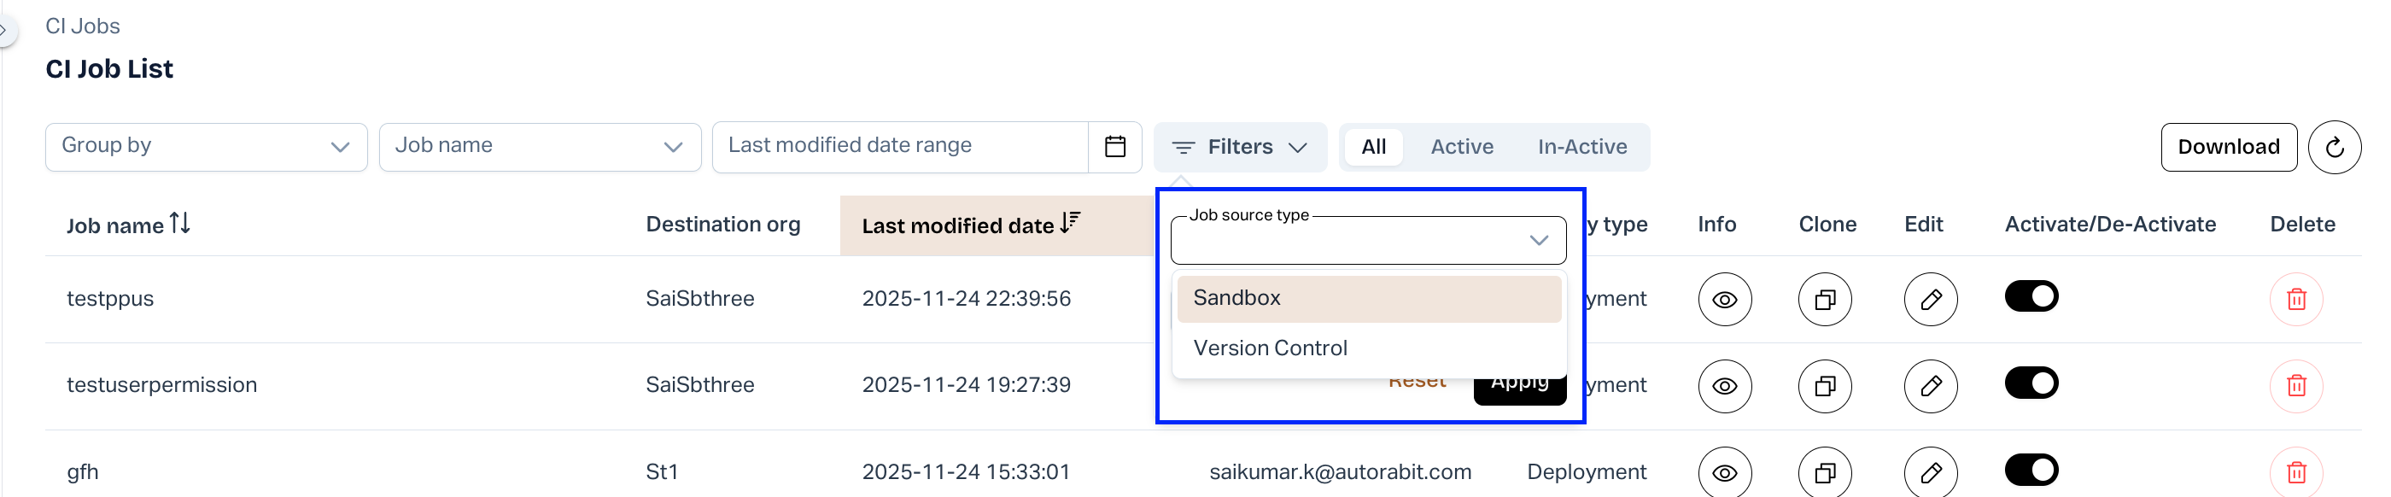Image resolution: width=2391 pixels, height=497 pixels.
Task: Open the Job source type dropdown
Action: (1367, 241)
